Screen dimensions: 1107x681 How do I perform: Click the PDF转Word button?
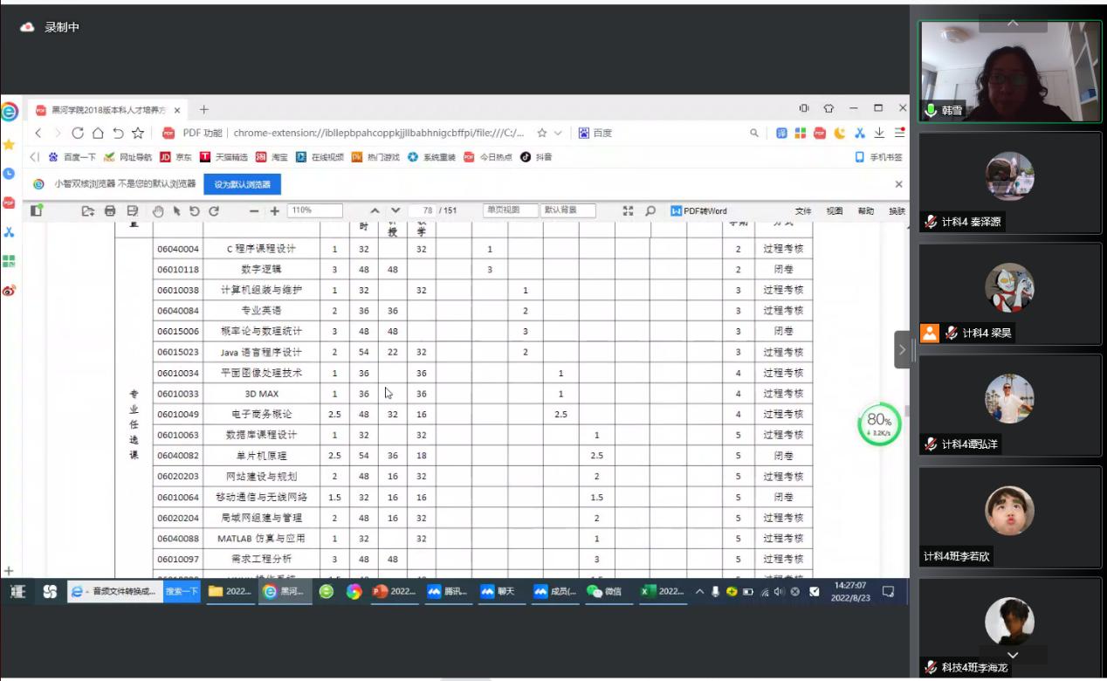(x=698, y=210)
